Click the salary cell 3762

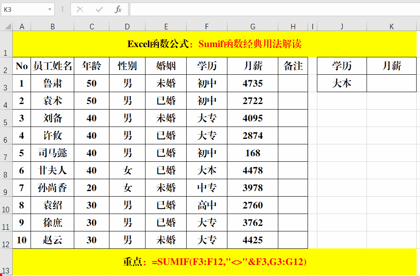coord(252,222)
